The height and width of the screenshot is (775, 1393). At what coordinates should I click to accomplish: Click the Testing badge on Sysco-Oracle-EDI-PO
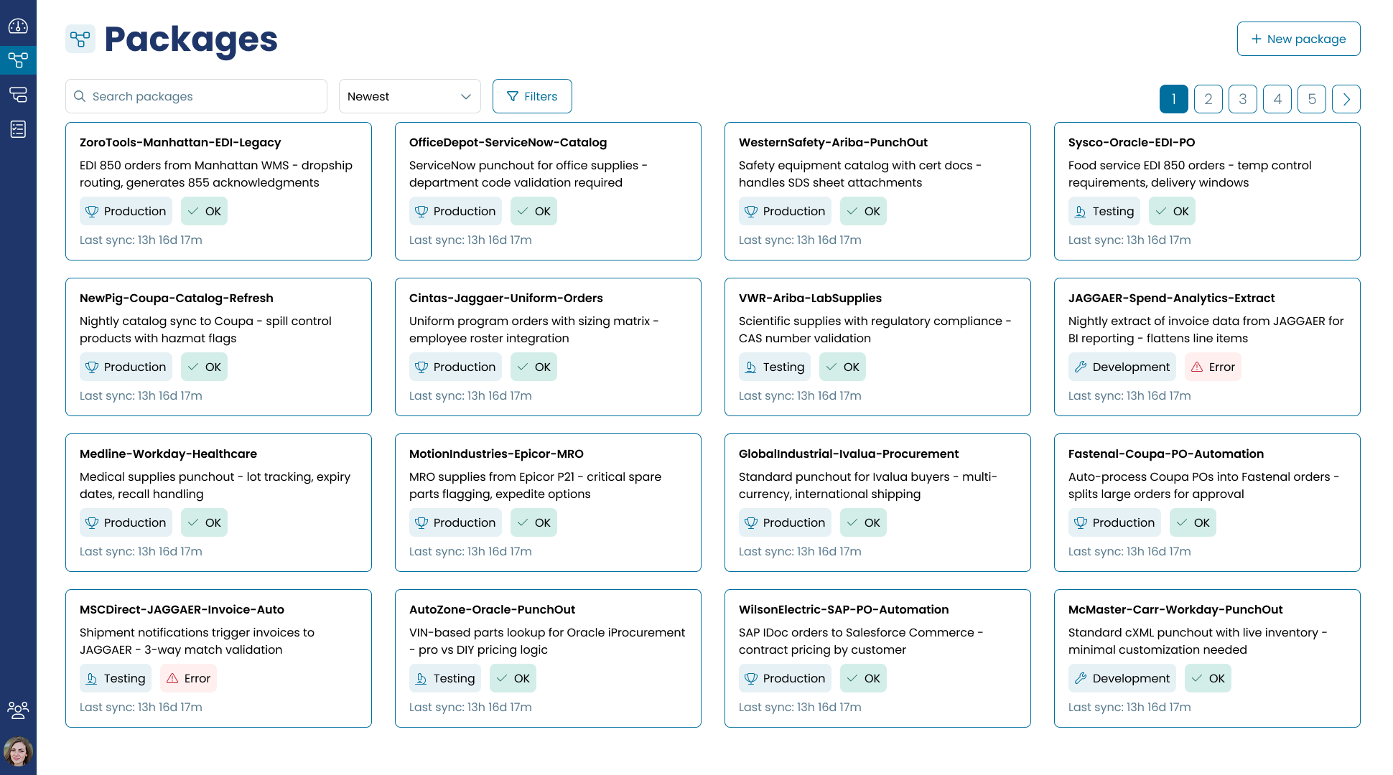click(x=1104, y=211)
